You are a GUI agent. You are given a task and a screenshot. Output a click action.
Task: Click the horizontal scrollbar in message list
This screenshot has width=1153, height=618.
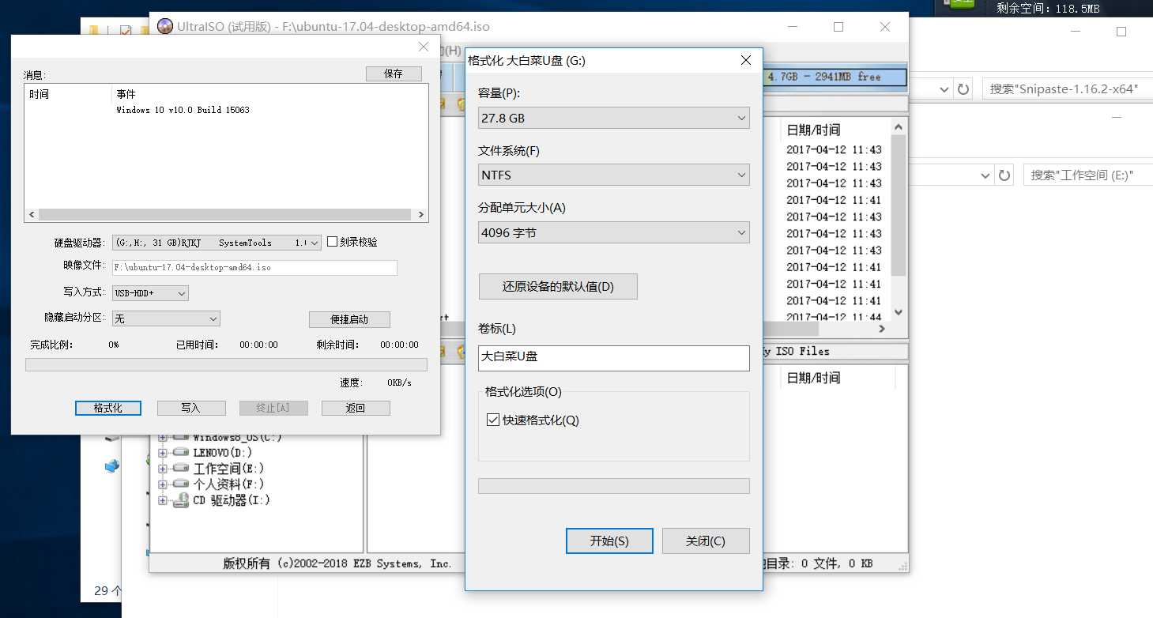(226, 214)
